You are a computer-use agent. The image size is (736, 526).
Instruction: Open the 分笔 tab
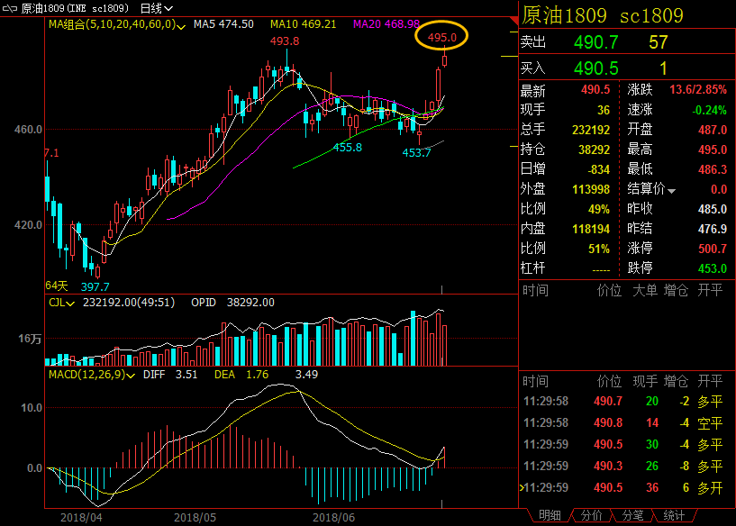tap(632, 515)
